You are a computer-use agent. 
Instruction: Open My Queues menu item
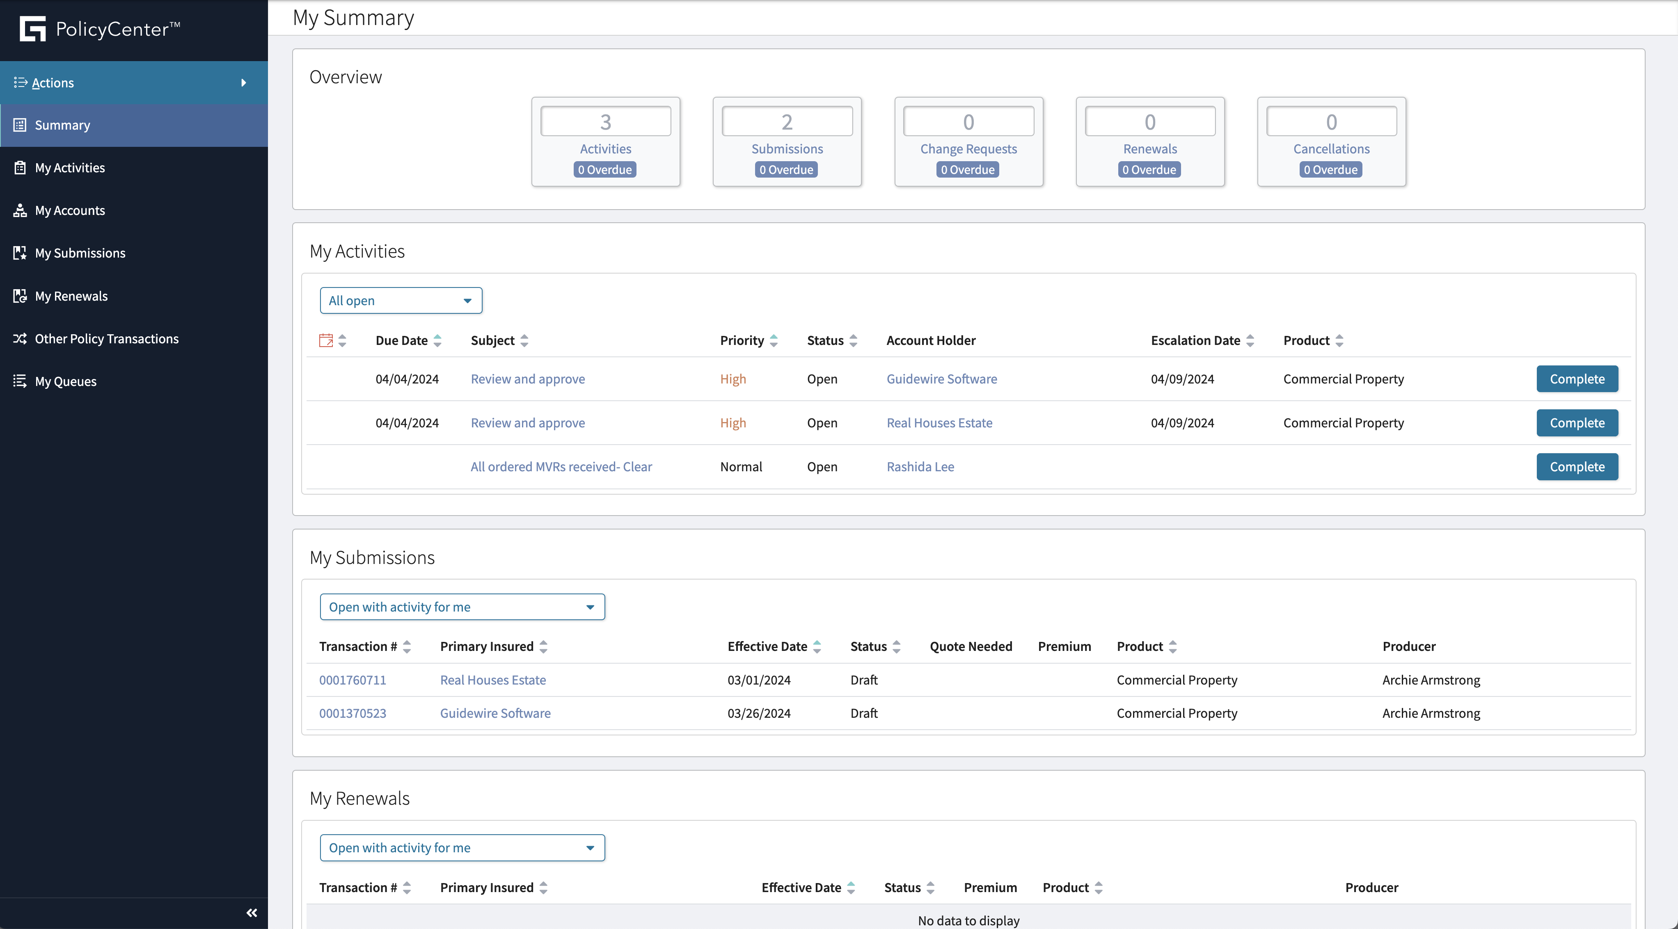coord(66,381)
